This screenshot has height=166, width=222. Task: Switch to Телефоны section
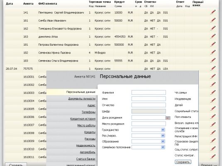click(x=89, y=112)
